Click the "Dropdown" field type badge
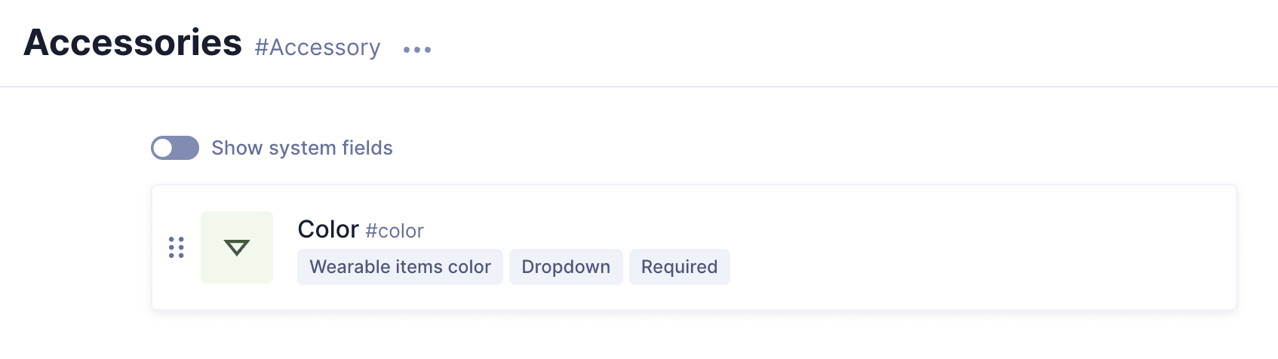The width and height of the screenshot is (1278, 359). [x=566, y=267]
